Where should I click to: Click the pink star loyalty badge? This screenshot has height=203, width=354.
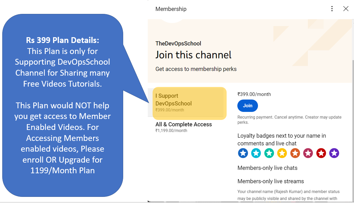click(308, 153)
